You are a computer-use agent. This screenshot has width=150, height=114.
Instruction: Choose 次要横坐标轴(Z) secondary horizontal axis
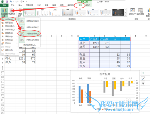coord(30,34)
